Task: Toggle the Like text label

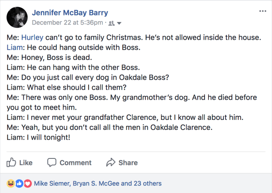Action: pyautogui.click(x=26, y=163)
